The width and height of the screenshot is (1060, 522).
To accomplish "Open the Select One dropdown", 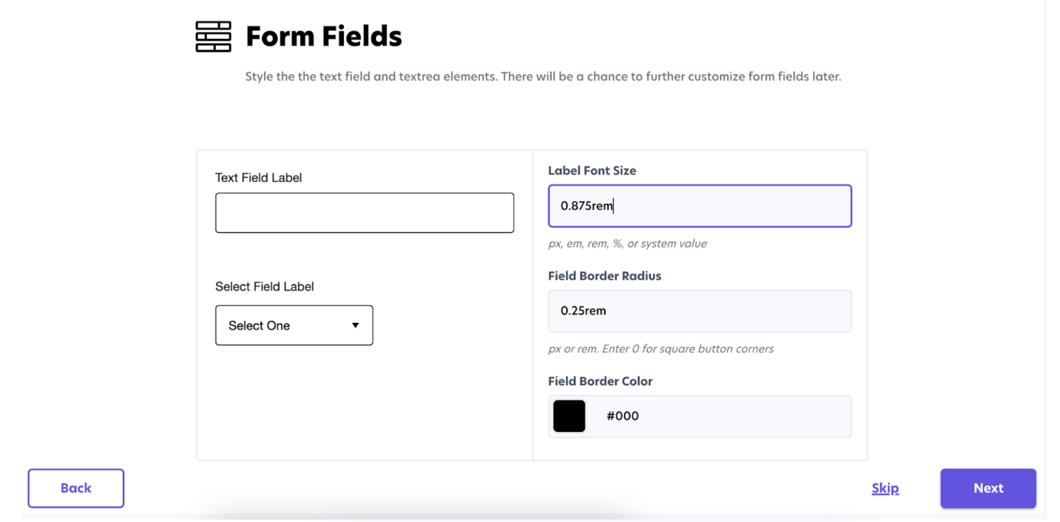I will point(294,325).
